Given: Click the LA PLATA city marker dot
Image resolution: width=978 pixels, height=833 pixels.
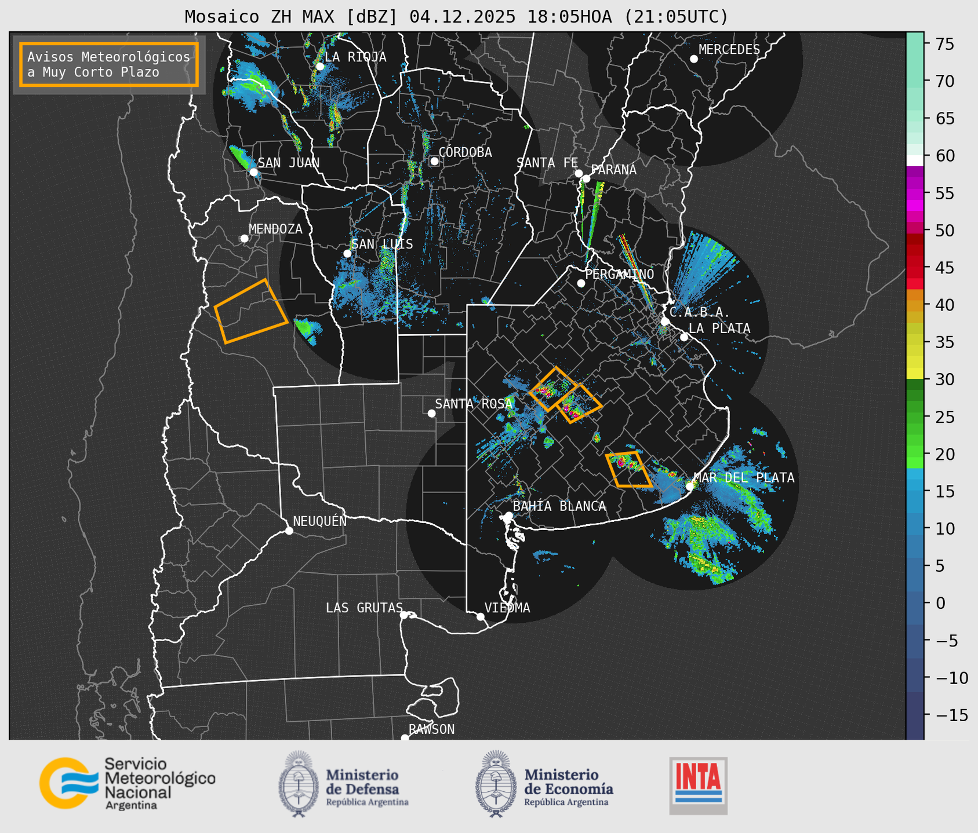Looking at the screenshot, I should 684,337.
